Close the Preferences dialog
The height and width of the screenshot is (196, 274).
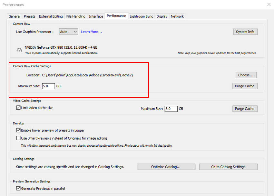(x=269, y=5)
